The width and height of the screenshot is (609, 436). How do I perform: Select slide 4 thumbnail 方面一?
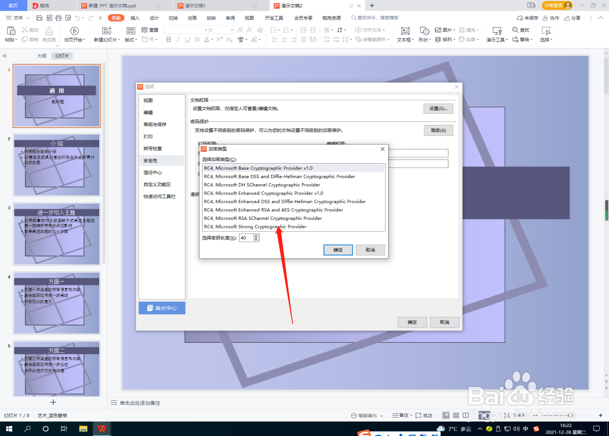pos(57,303)
